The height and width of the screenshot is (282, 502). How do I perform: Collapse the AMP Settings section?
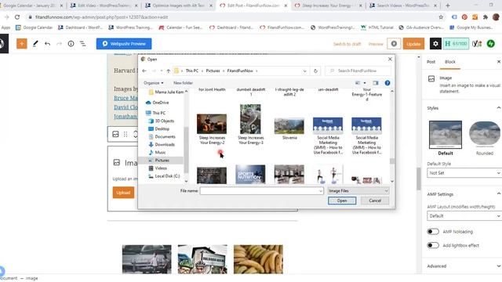tap(499, 194)
